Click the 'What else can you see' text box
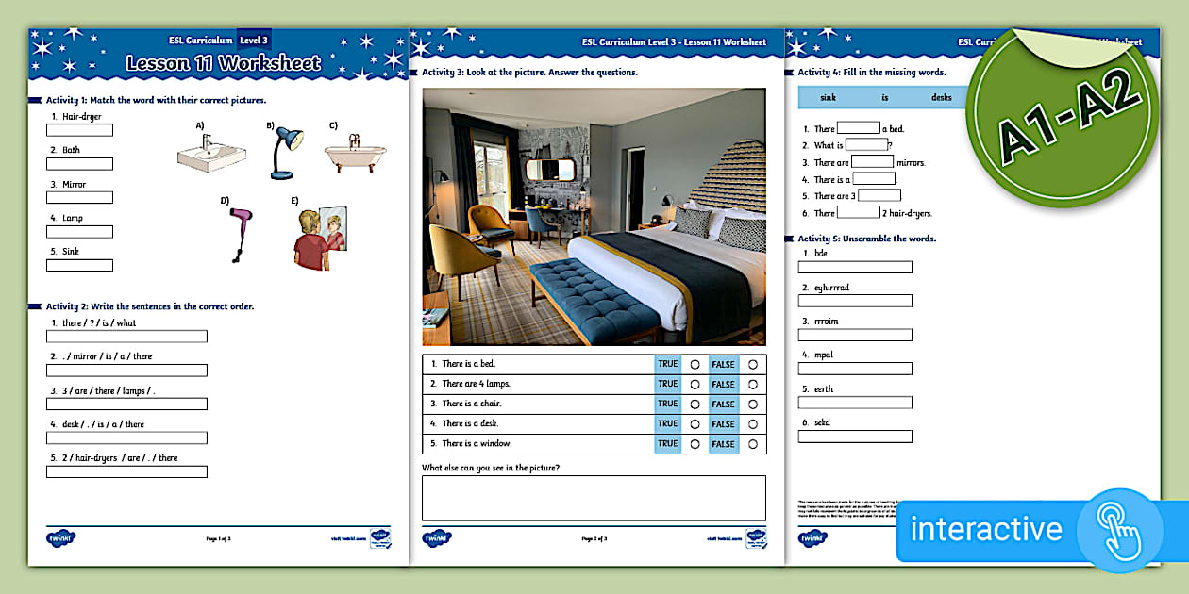 pyautogui.click(x=594, y=498)
